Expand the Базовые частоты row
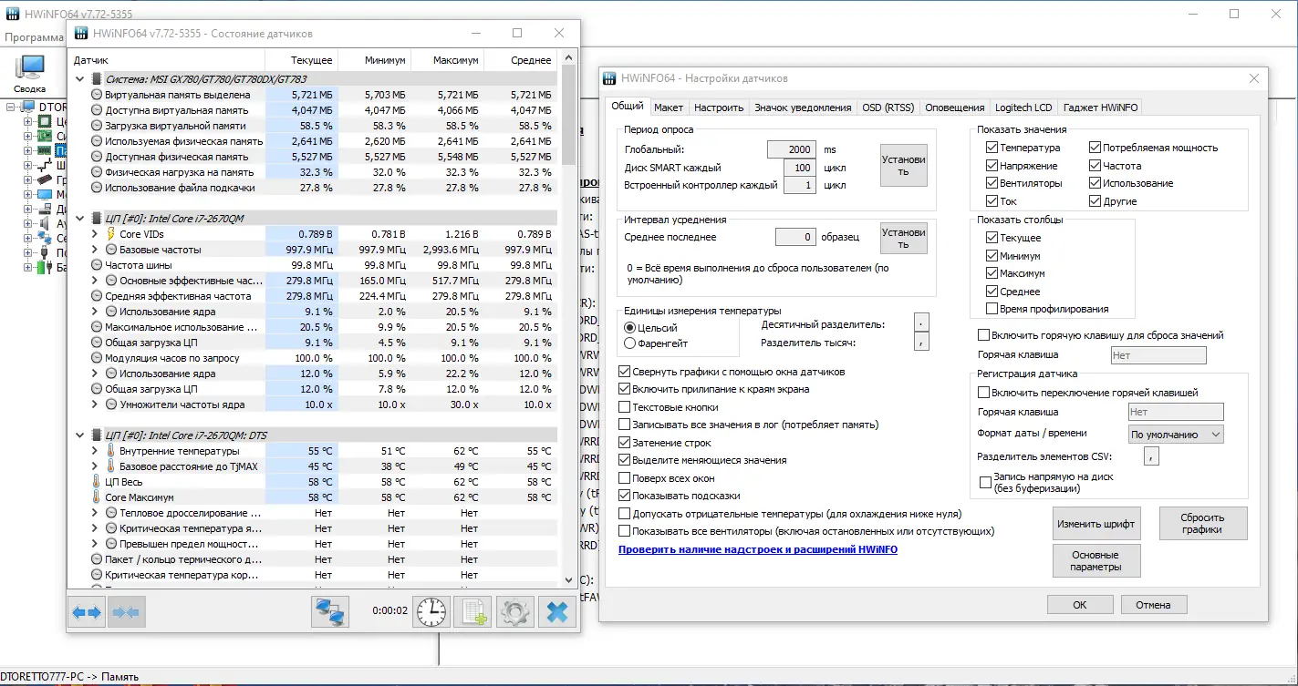 pyautogui.click(x=95, y=250)
